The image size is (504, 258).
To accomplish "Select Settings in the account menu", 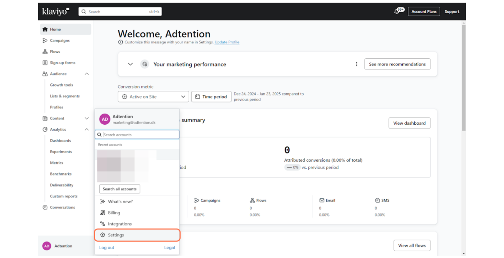I will pos(116,235).
